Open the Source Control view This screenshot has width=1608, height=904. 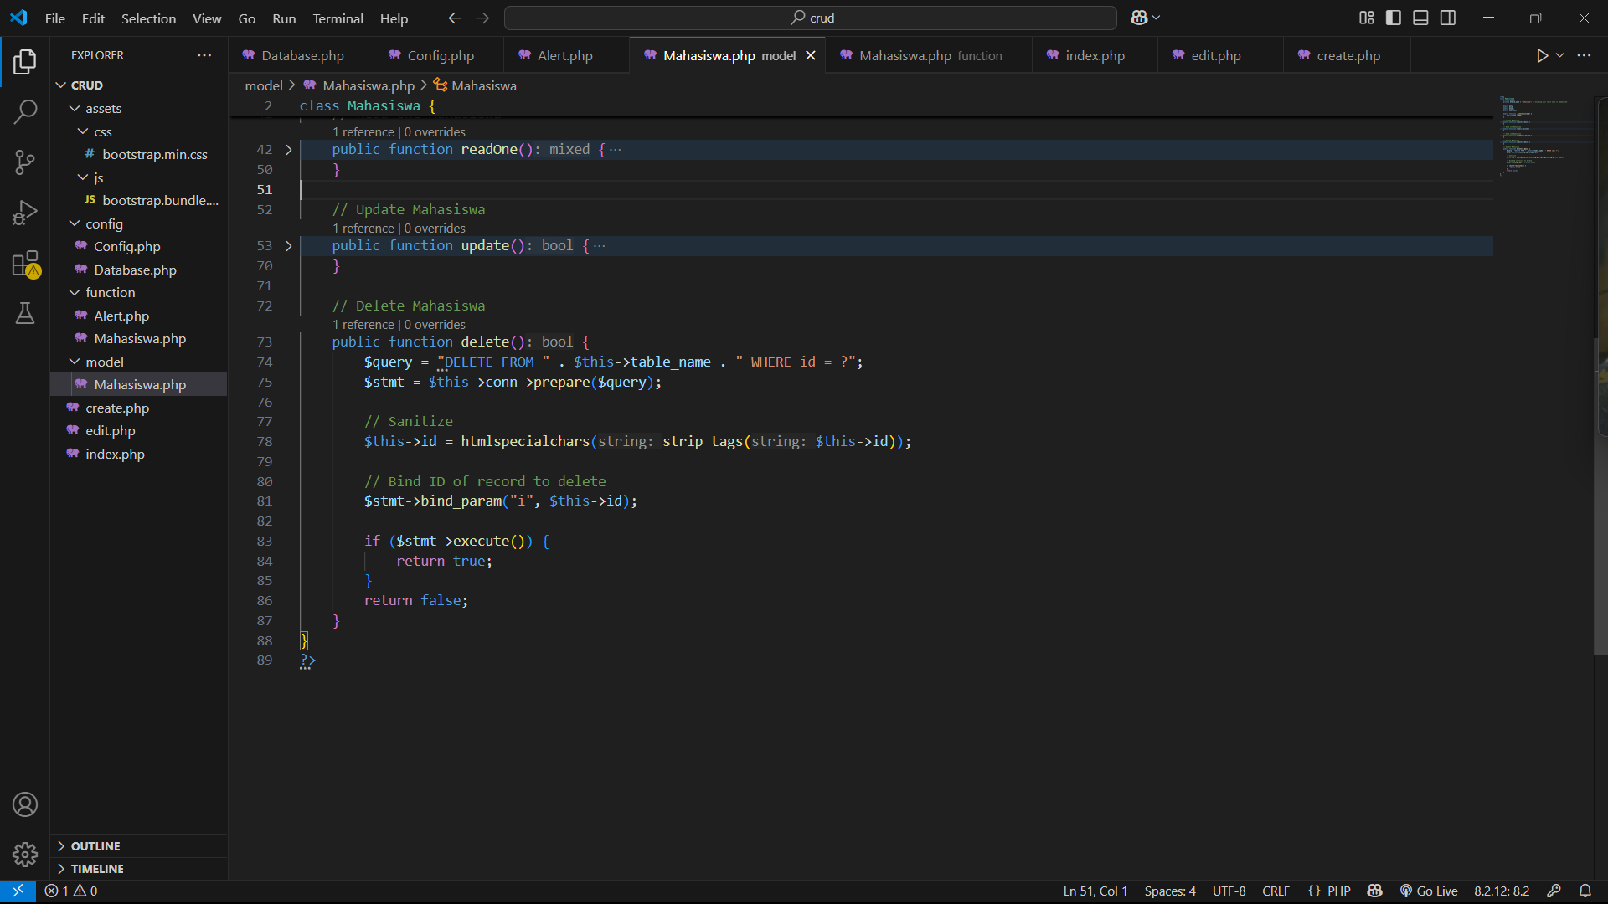(x=25, y=162)
